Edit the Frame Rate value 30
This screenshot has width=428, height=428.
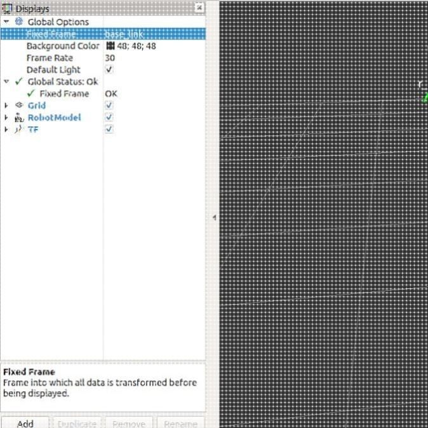point(110,58)
